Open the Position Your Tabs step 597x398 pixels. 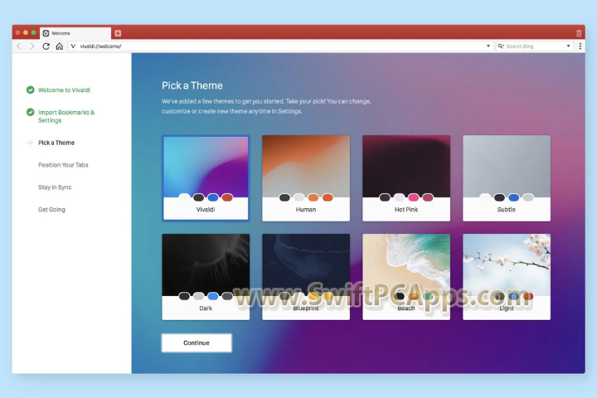click(x=63, y=165)
